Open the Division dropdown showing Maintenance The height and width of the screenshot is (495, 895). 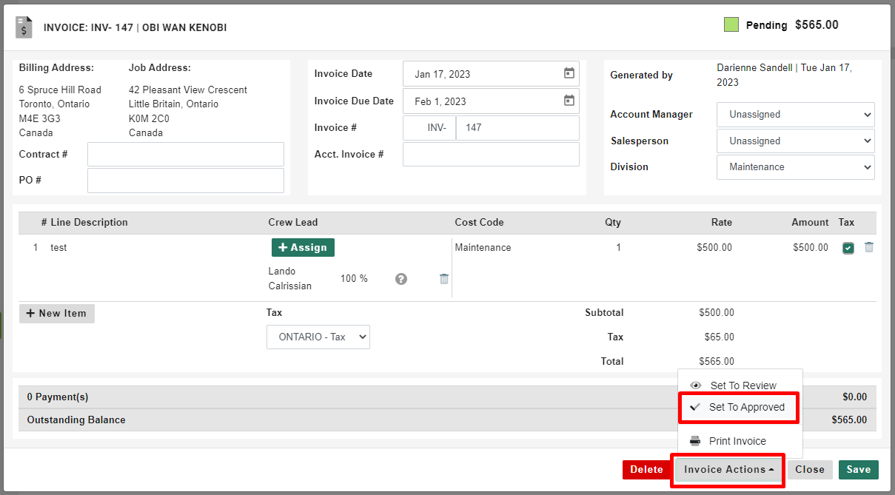(796, 167)
